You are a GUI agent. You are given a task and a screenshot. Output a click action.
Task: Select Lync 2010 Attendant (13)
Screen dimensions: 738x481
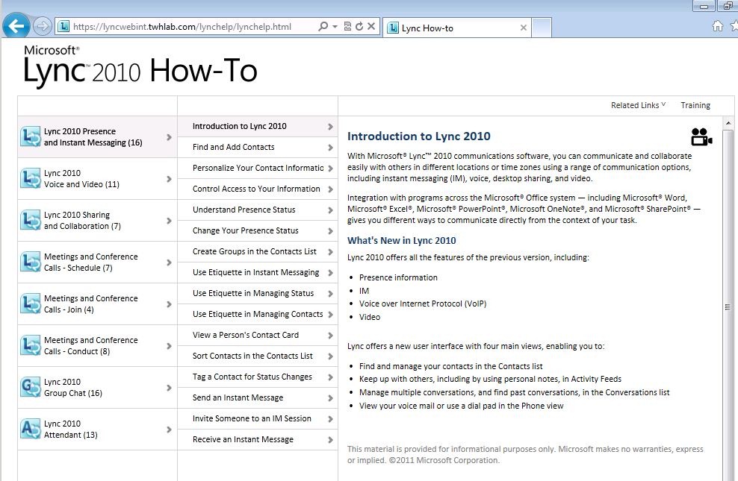tap(97, 430)
